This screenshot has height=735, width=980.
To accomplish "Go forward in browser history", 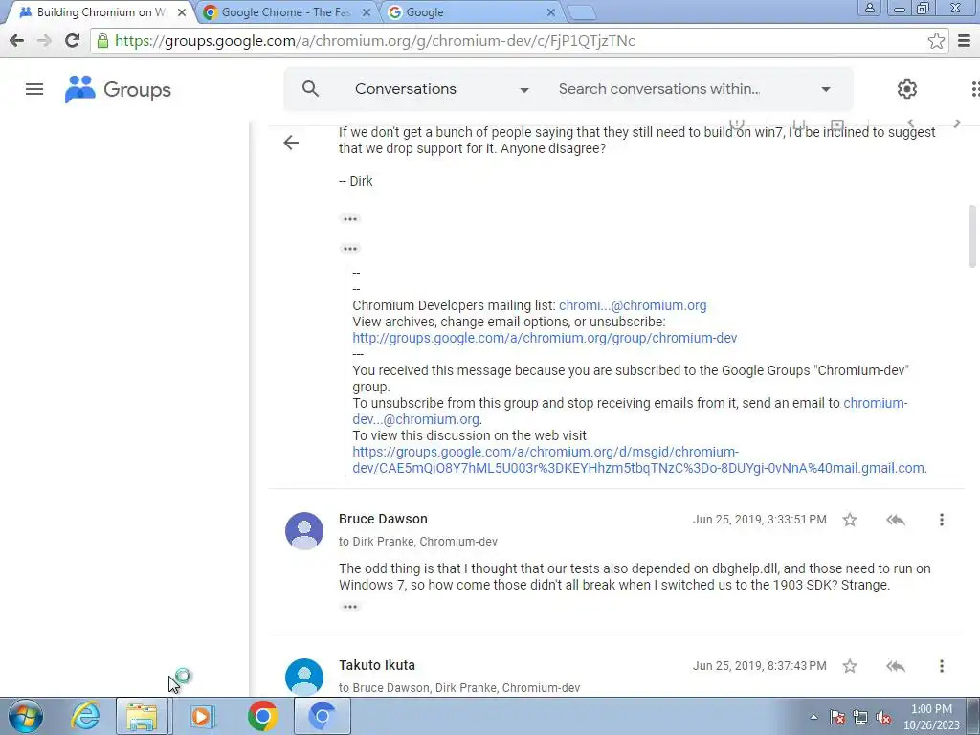I will click(x=44, y=40).
